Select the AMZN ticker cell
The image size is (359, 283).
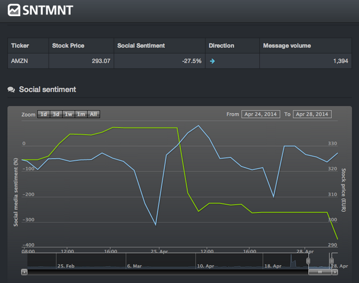(28, 61)
